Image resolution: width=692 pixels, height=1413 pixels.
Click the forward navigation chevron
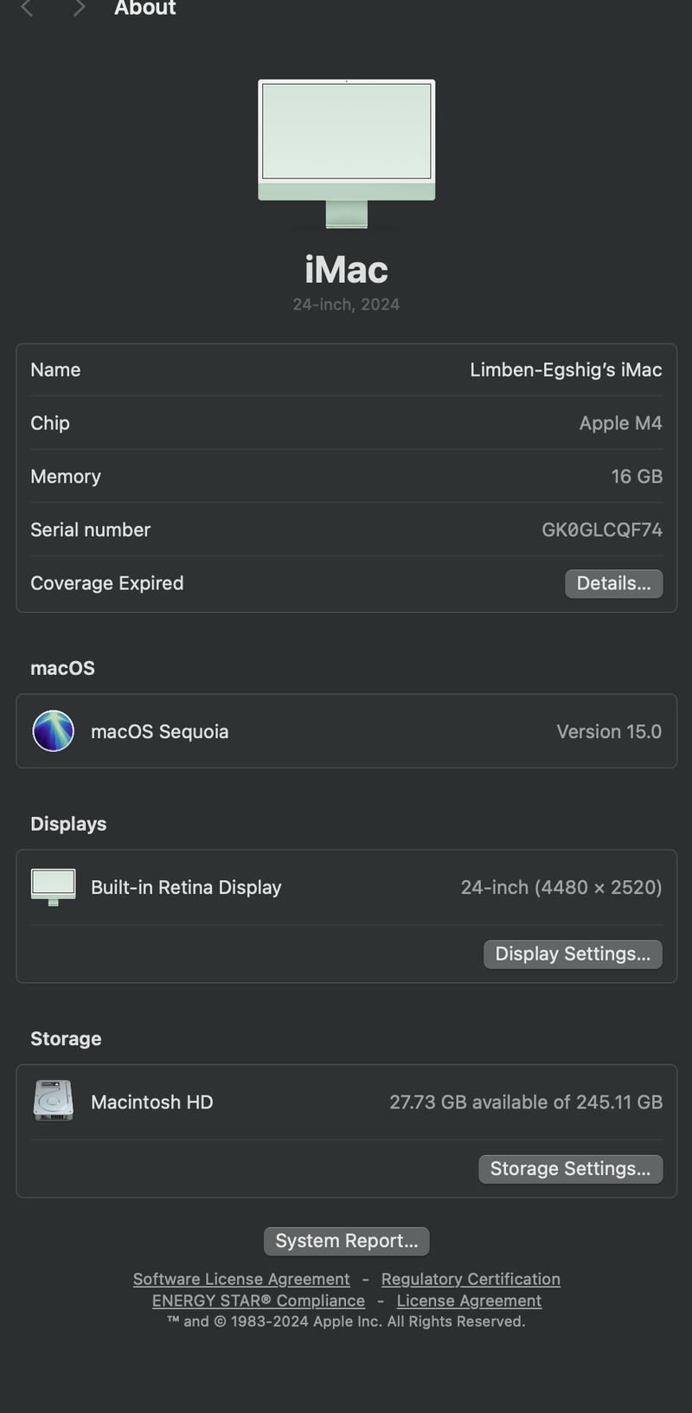(x=80, y=8)
